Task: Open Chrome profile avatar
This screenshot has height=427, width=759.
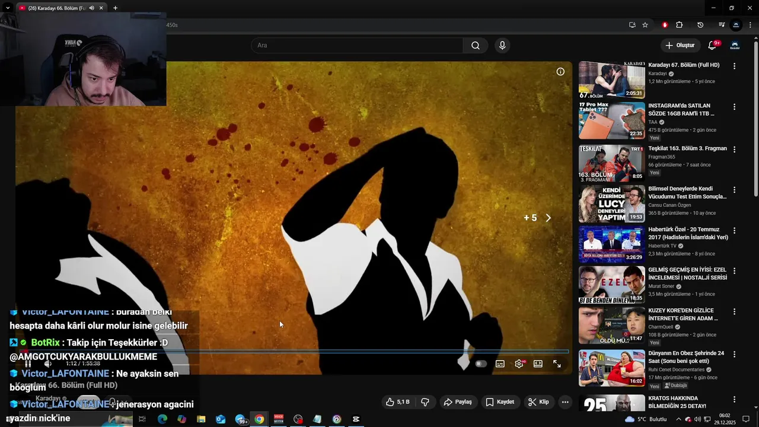Action: [x=736, y=25]
